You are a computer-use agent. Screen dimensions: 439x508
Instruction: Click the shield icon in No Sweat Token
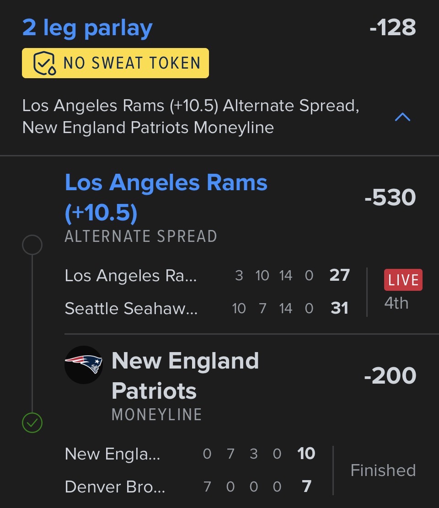(x=45, y=63)
